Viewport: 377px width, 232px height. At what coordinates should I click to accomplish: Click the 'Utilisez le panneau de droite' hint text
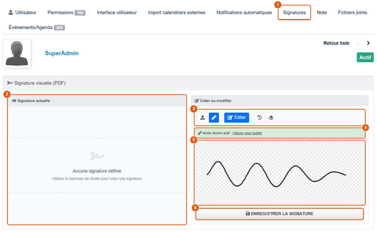coord(97,178)
